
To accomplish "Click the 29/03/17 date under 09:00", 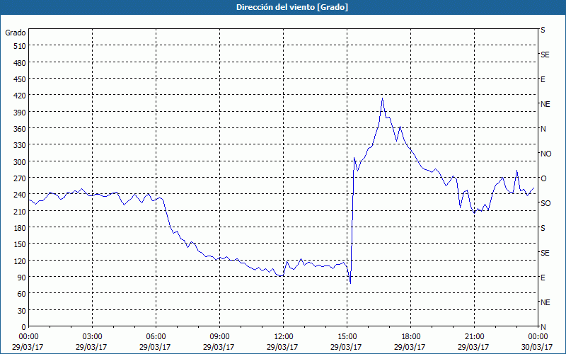I will pos(219,347).
